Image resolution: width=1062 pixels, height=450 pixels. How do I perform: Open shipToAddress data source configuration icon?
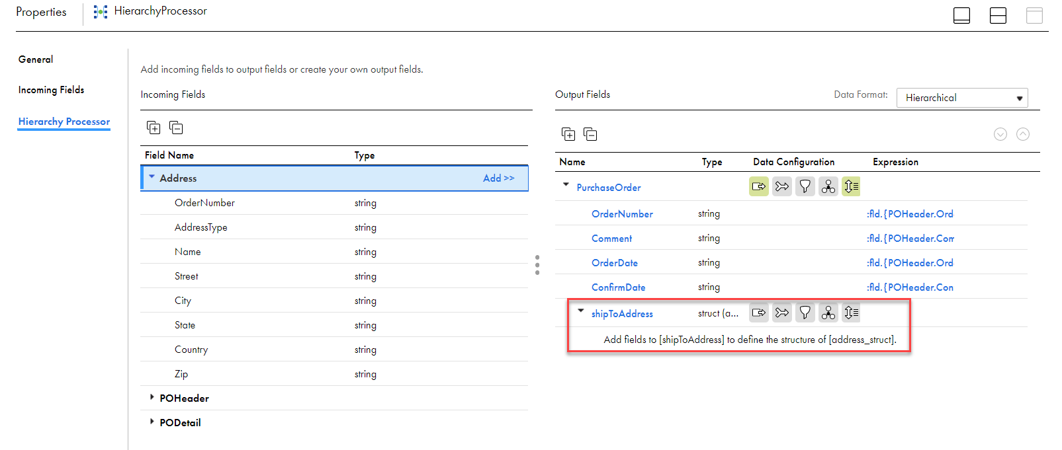(759, 313)
